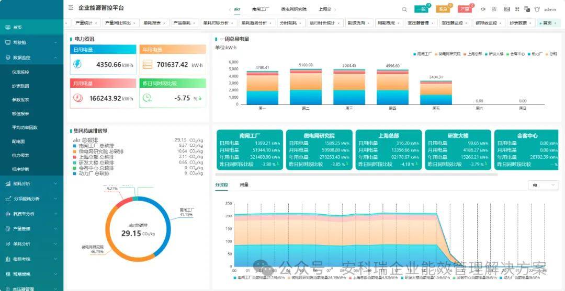Viewport: 565px width, 291px height.
Task: Click the orange 紧急 alarm button
Action: (x=443, y=9)
